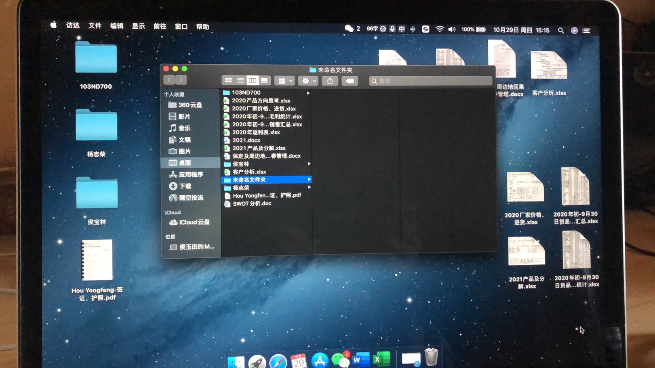Image resolution: width=655 pixels, height=368 pixels.
Task: Switch Finder to gallery view
Action: [x=264, y=81]
